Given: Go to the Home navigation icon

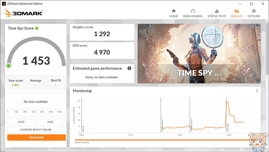Looking at the screenshot, I should coord(174,11).
